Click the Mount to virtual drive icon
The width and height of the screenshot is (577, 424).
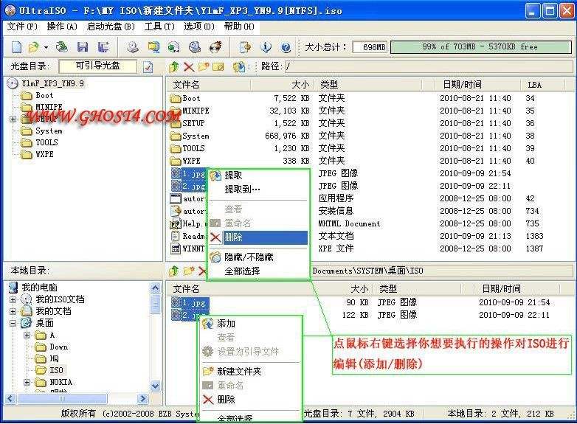point(194,47)
